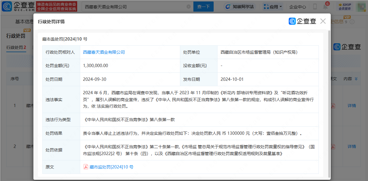This screenshot has width=368, height=181.
Task: Click the PDF icon beside 原文
Action: (86, 167)
